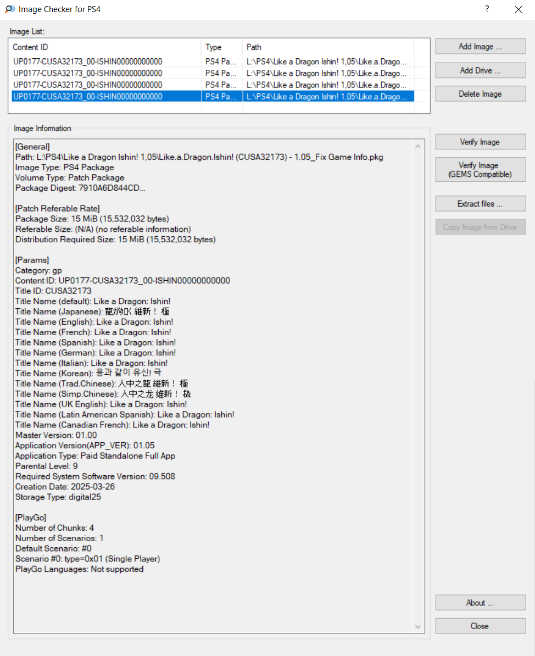
Task: Run Verify Image (GEMS Compatible)
Action: tap(480, 169)
